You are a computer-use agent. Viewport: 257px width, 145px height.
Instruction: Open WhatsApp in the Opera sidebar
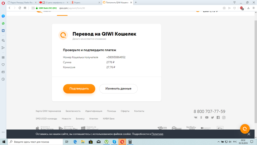pos(3,24)
